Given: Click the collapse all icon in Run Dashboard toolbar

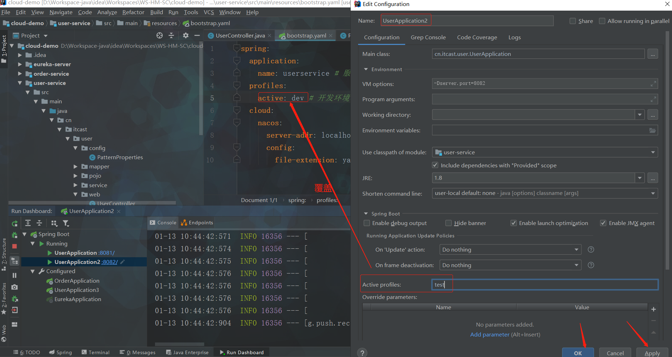Looking at the screenshot, I should tap(39, 223).
